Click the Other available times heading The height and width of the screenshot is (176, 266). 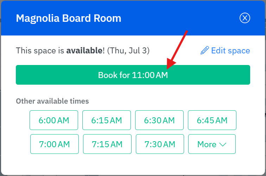point(52,101)
